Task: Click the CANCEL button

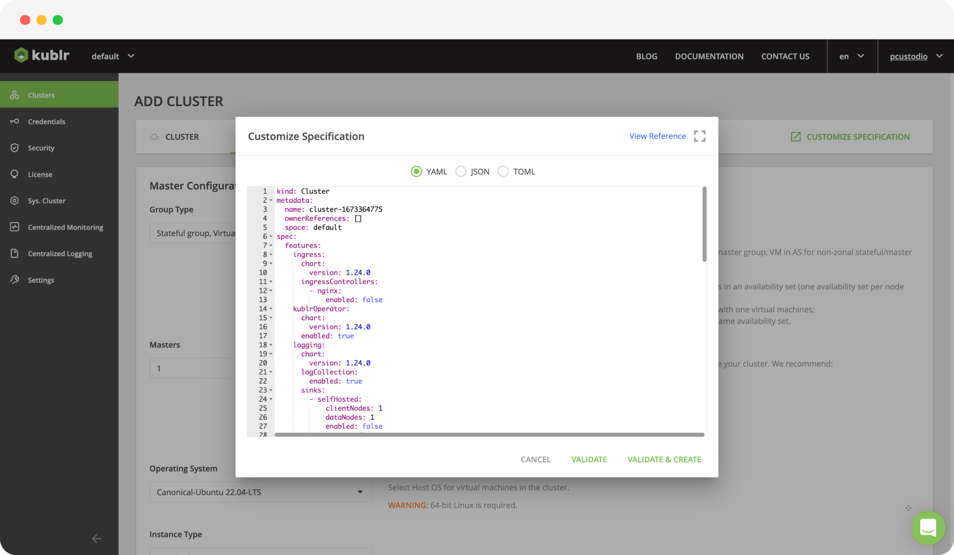Action: coord(535,459)
